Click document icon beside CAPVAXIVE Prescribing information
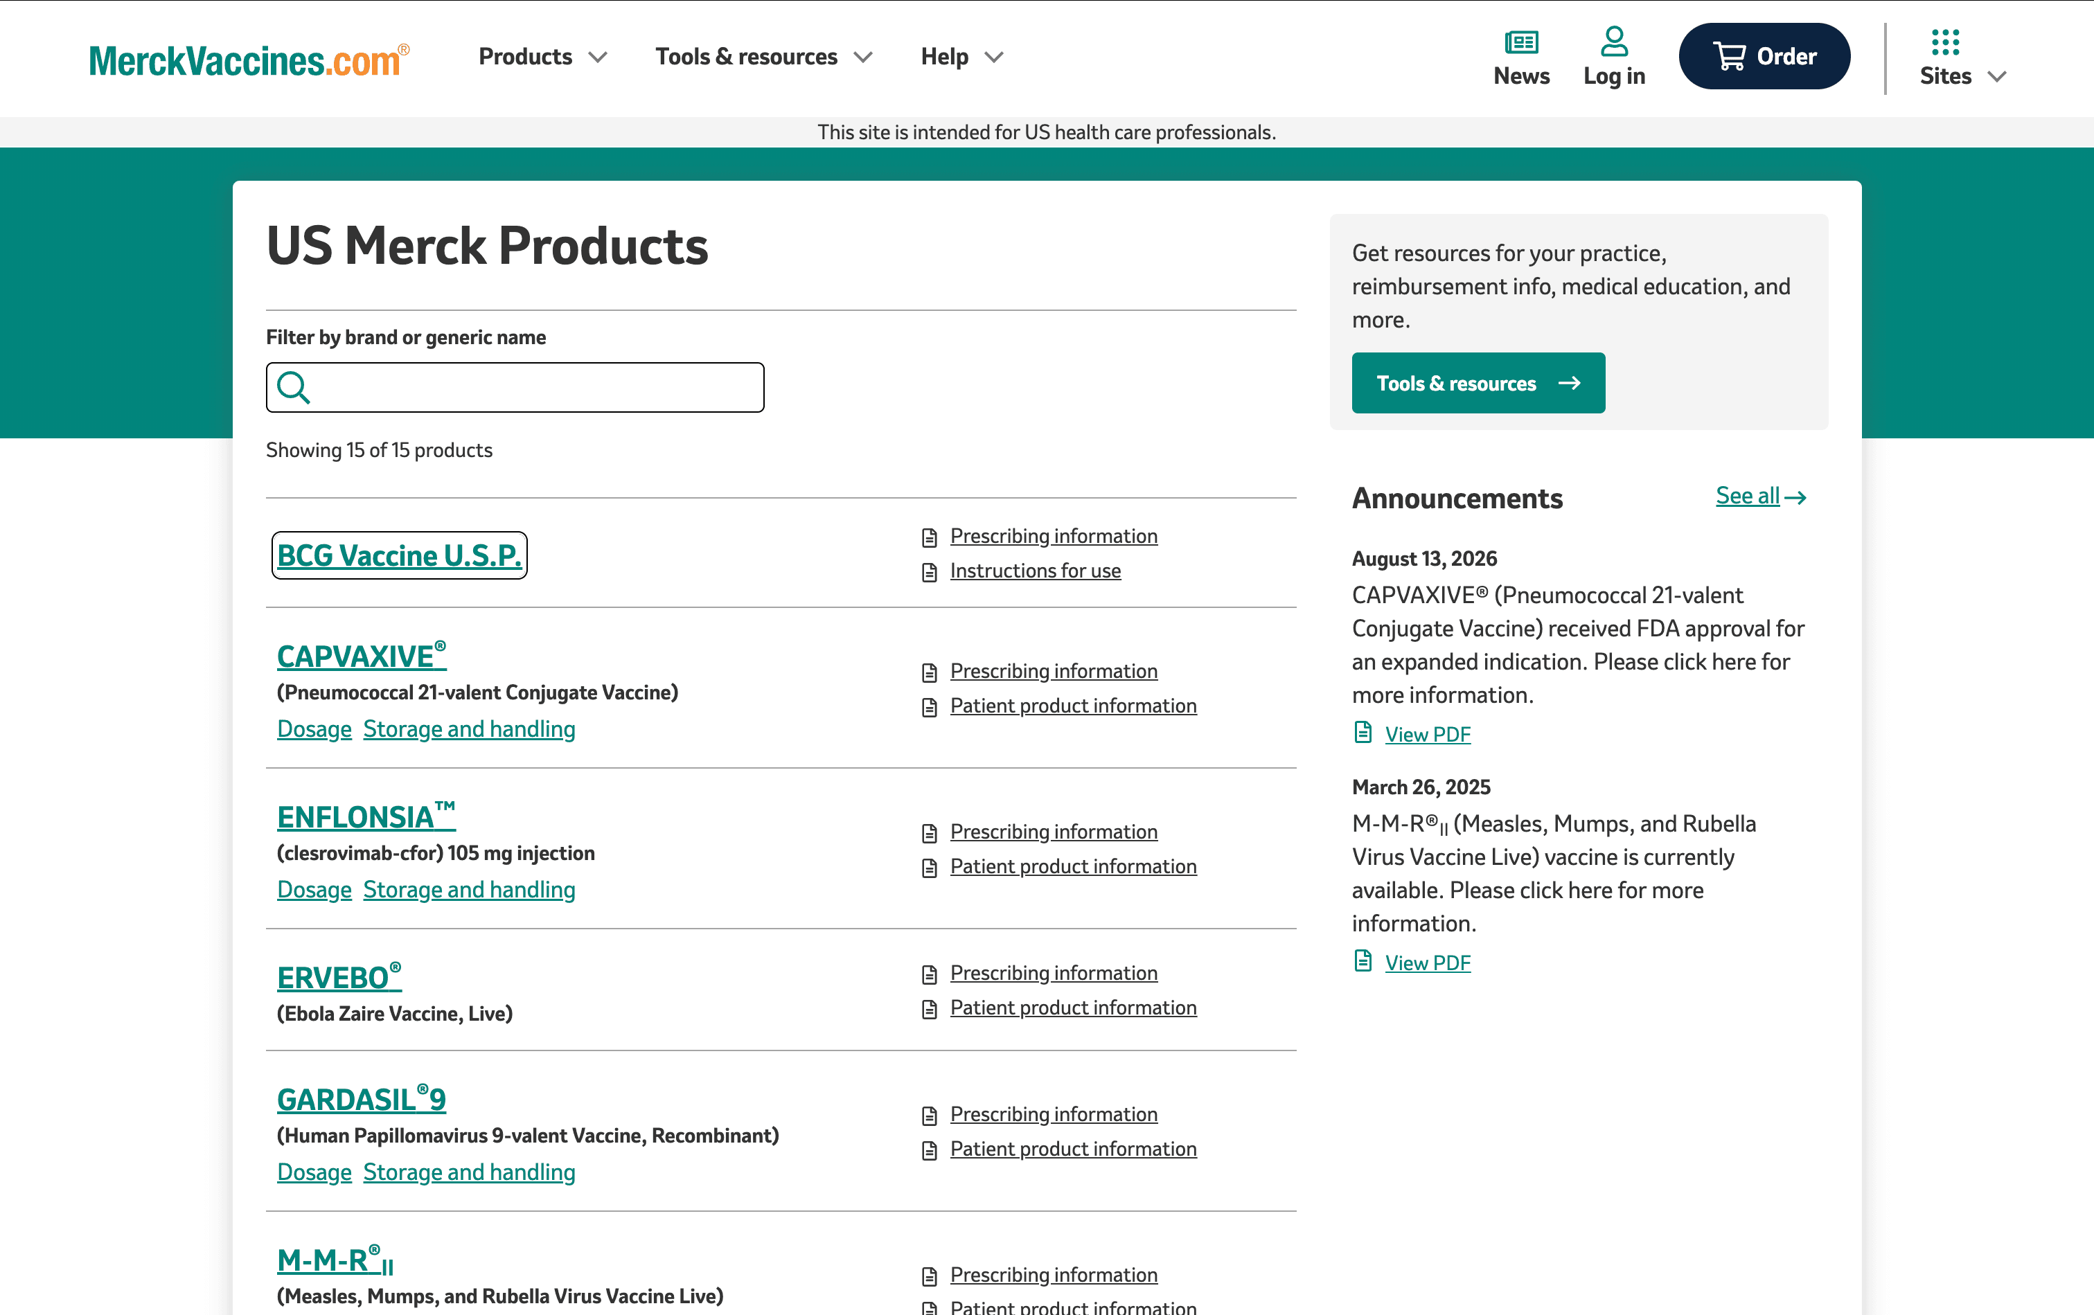This screenshot has width=2094, height=1315. tap(930, 672)
